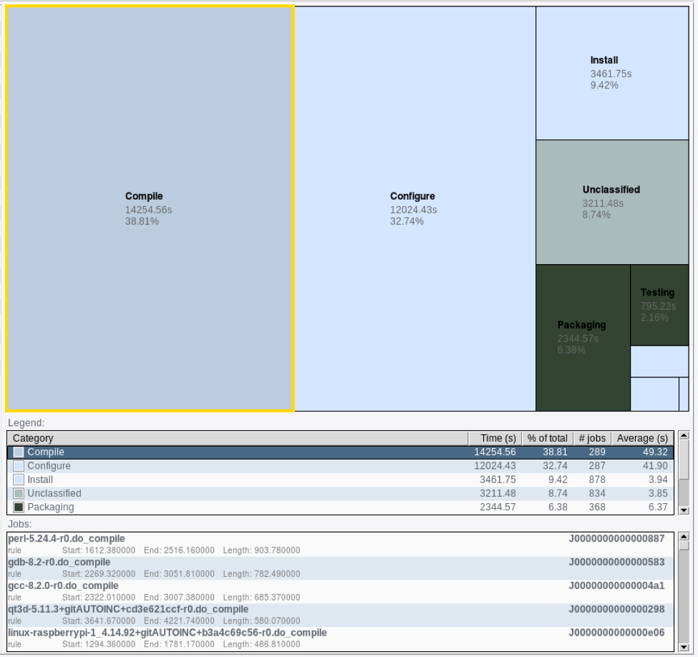Sort legend by Category column header

(x=238, y=439)
